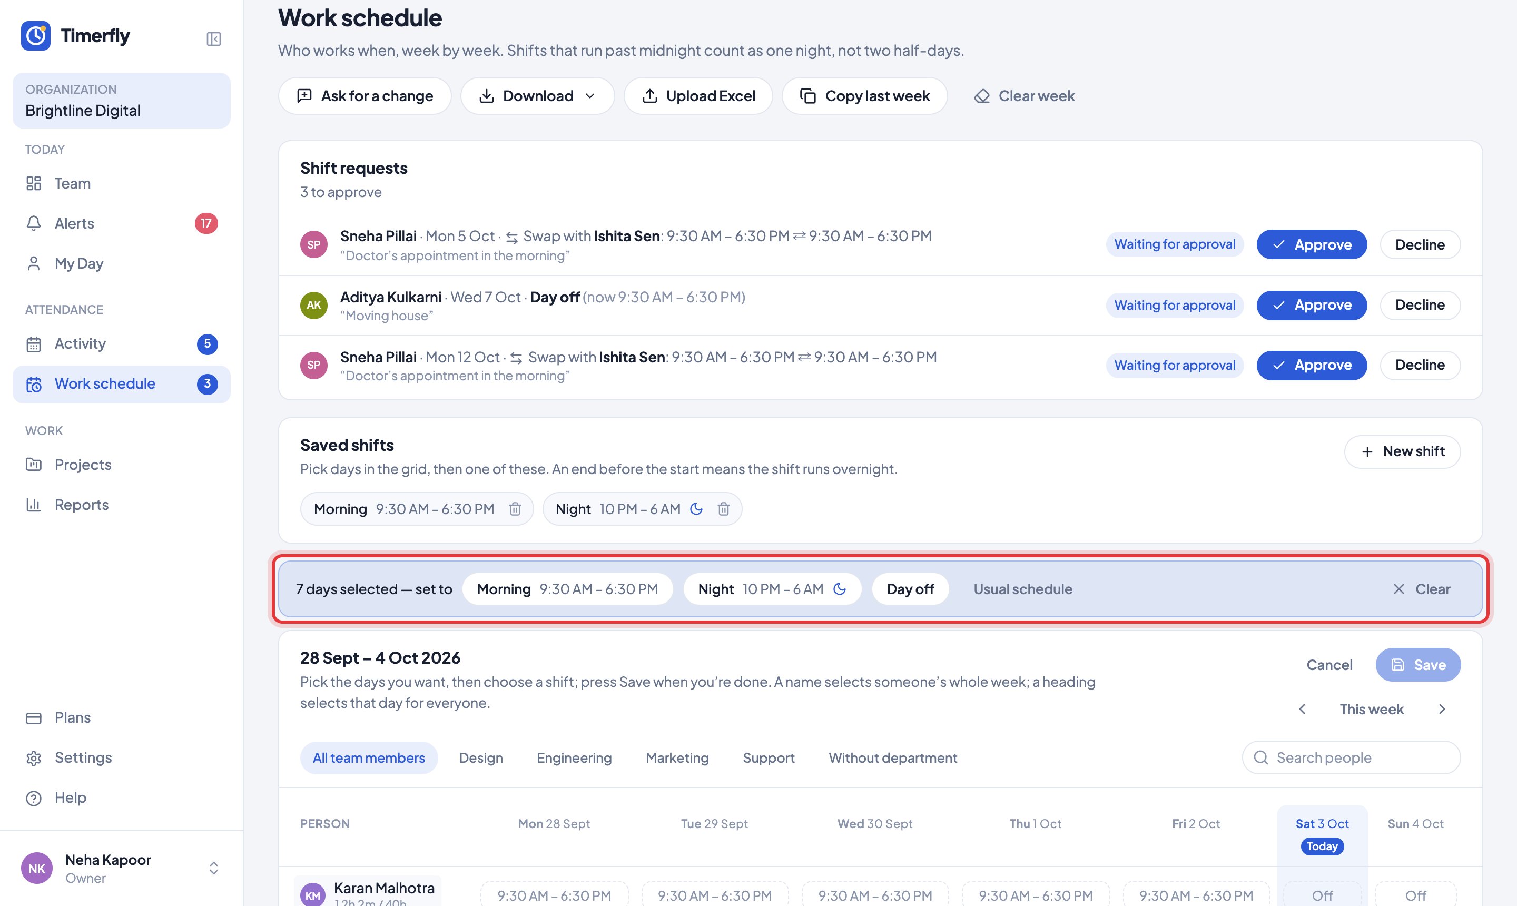Clear the 7 days selection
The height and width of the screenshot is (906, 1517).
pos(1421,589)
